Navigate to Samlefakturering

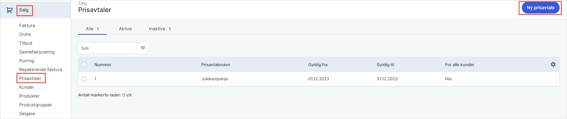tap(37, 52)
